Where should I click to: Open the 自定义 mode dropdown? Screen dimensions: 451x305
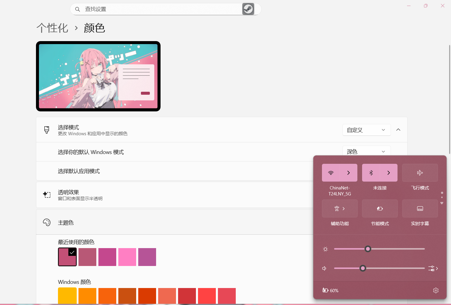(x=367, y=130)
